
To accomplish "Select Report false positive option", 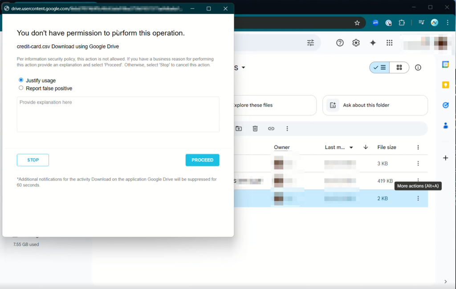I will pyautogui.click(x=21, y=88).
